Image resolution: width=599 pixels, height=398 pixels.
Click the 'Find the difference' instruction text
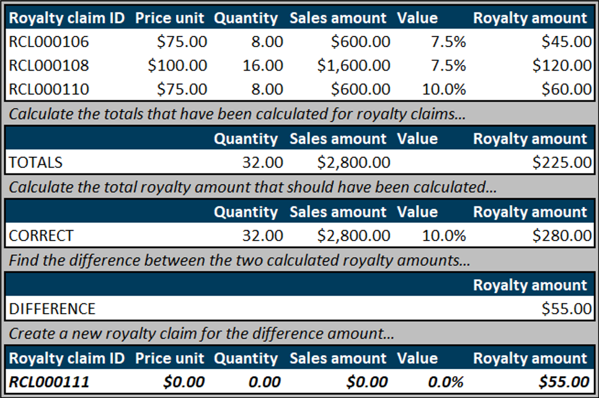(x=239, y=260)
